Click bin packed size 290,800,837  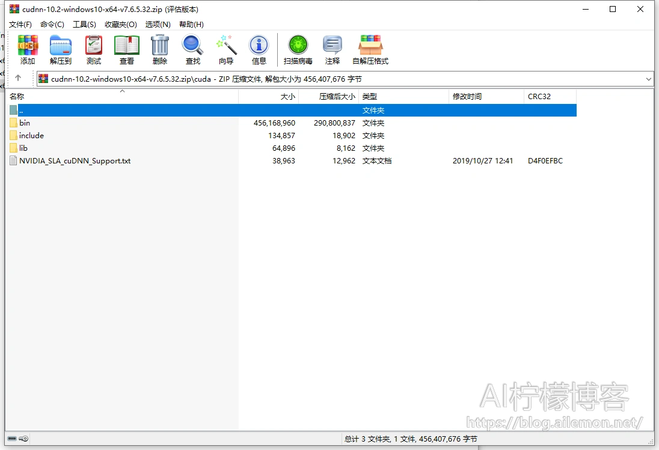coord(334,123)
